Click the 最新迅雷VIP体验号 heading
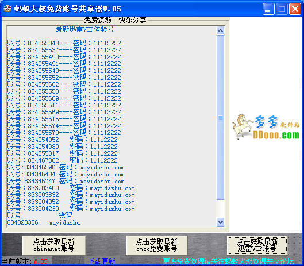The height and width of the screenshot is (266, 304). pos(84,29)
